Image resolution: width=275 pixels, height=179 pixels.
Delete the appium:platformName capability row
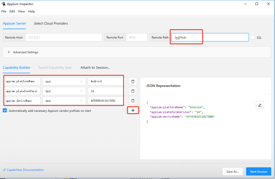(x=133, y=81)
